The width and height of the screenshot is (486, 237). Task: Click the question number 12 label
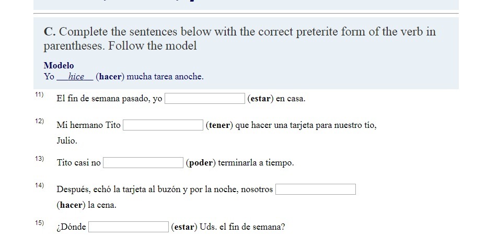click(39, 121)
